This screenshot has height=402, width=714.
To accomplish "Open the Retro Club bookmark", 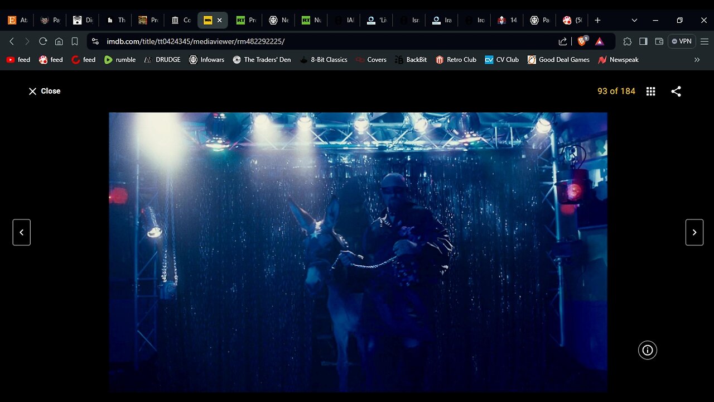I will (456, 60).
